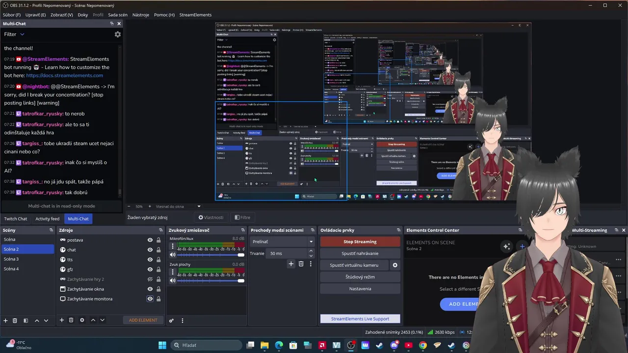Image resolution: width=628 pixels, height=353 pixels.
Task: Mute the Mikrofón/Aux speaker icon
Action: pos(172,255)
